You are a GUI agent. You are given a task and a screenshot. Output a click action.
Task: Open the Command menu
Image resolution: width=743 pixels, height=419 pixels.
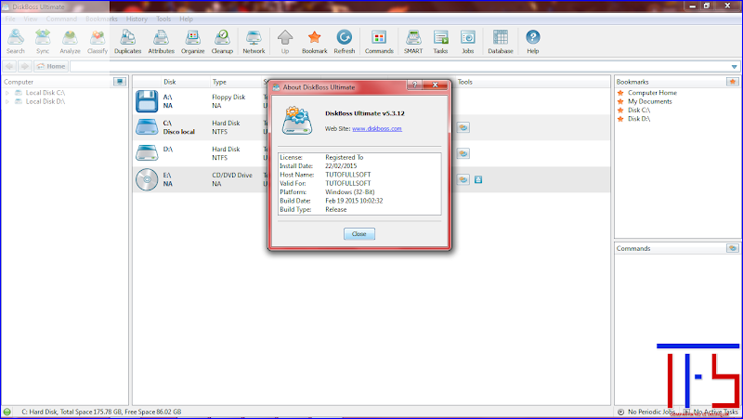(61, 19)
